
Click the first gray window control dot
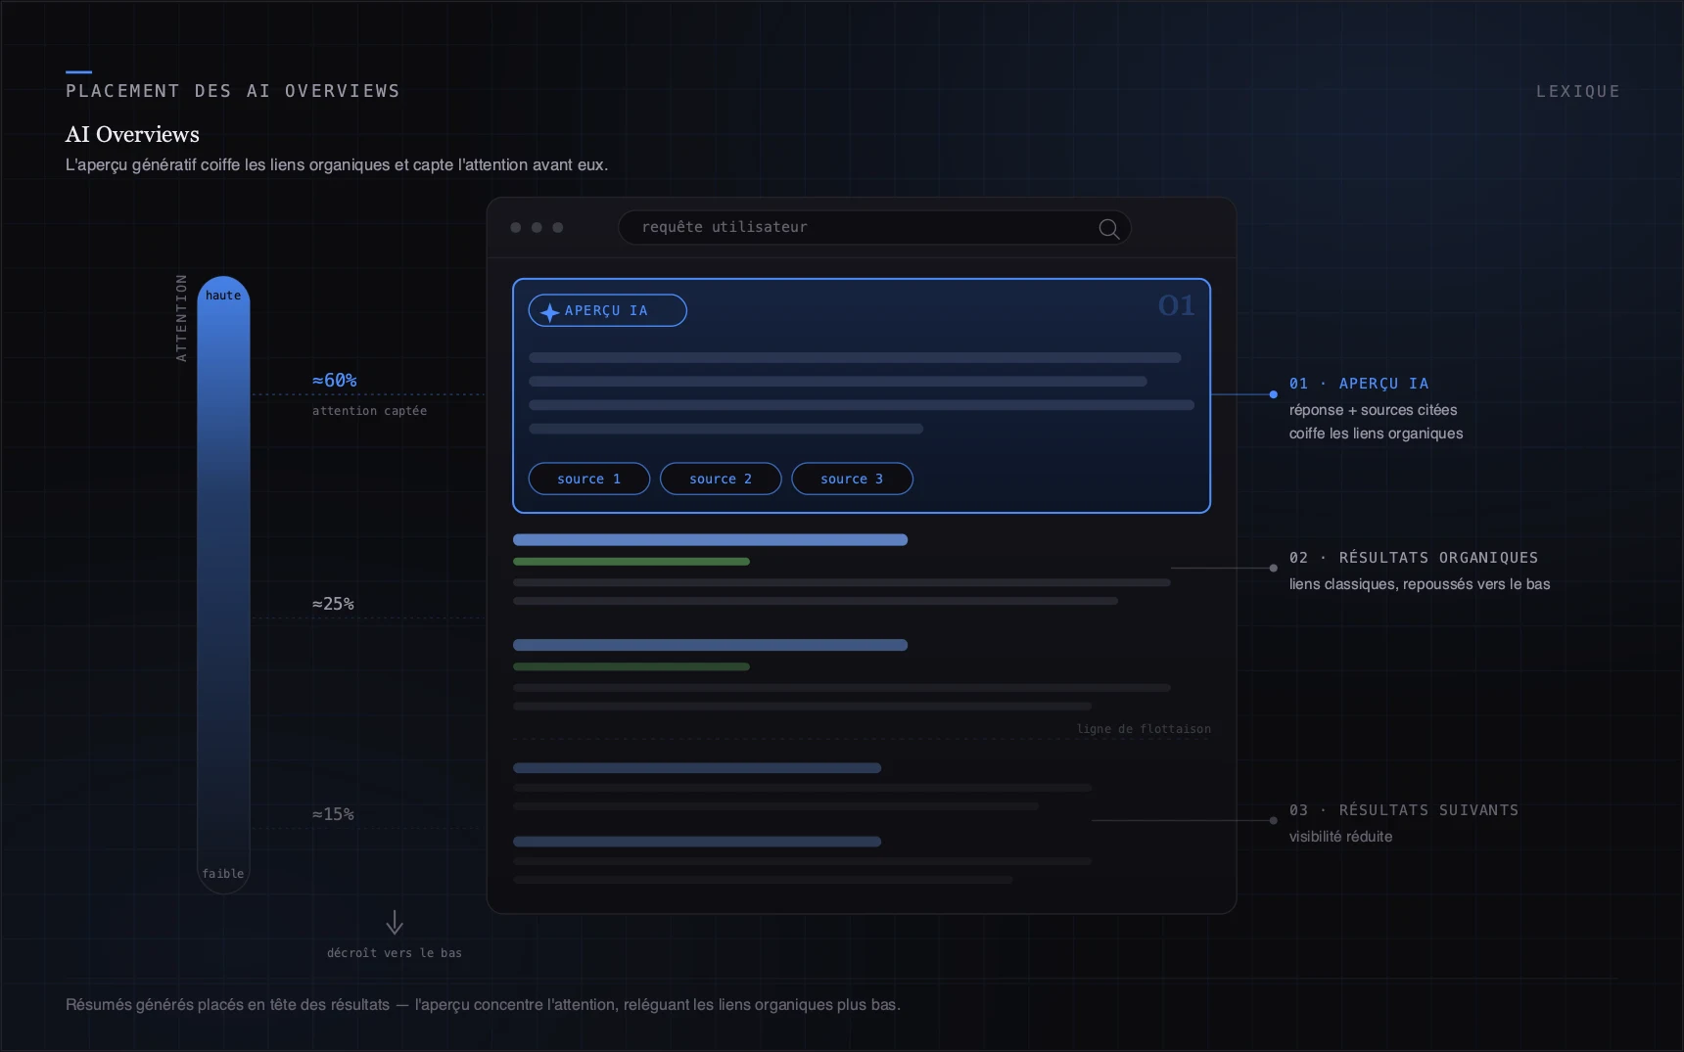(x=516, y=227)
